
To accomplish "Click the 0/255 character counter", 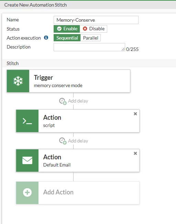I will pos(132,49).
